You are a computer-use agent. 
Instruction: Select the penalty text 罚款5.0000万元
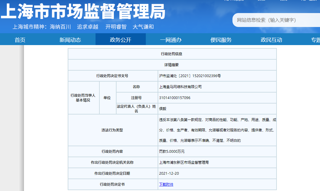coord(172,152)
